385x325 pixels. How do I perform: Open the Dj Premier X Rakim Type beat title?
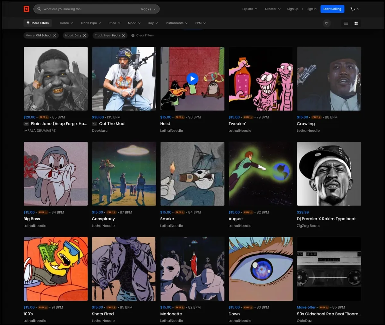[326, 219]
